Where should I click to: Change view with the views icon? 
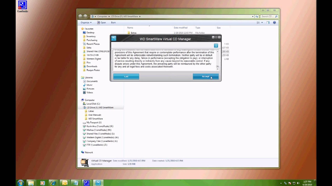click(x=258, y=22)
